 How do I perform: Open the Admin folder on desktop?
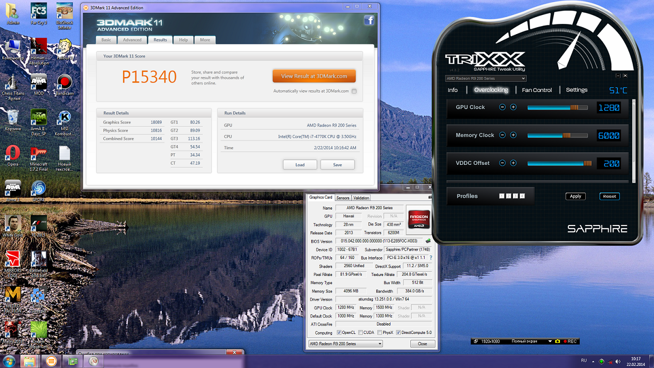12,14
